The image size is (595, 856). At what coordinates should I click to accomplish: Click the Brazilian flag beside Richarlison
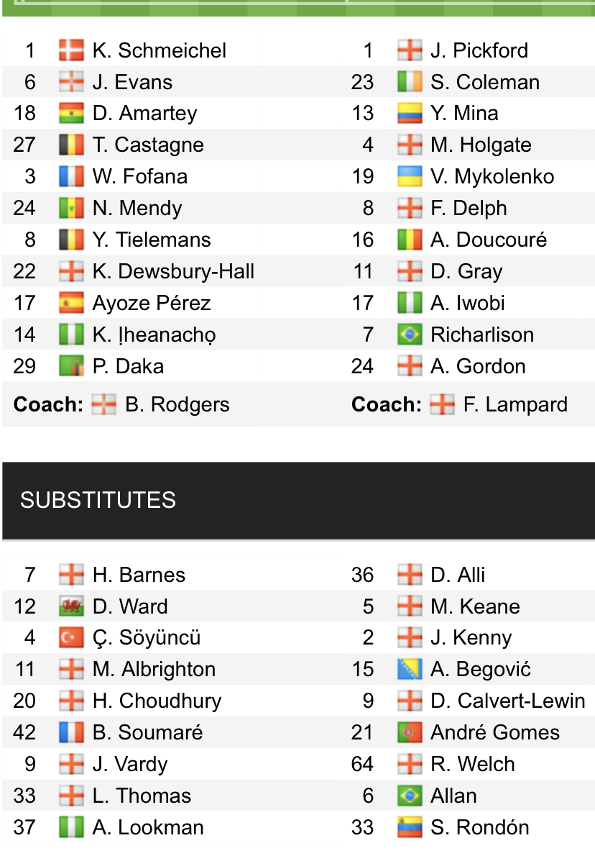pos(410,334)
